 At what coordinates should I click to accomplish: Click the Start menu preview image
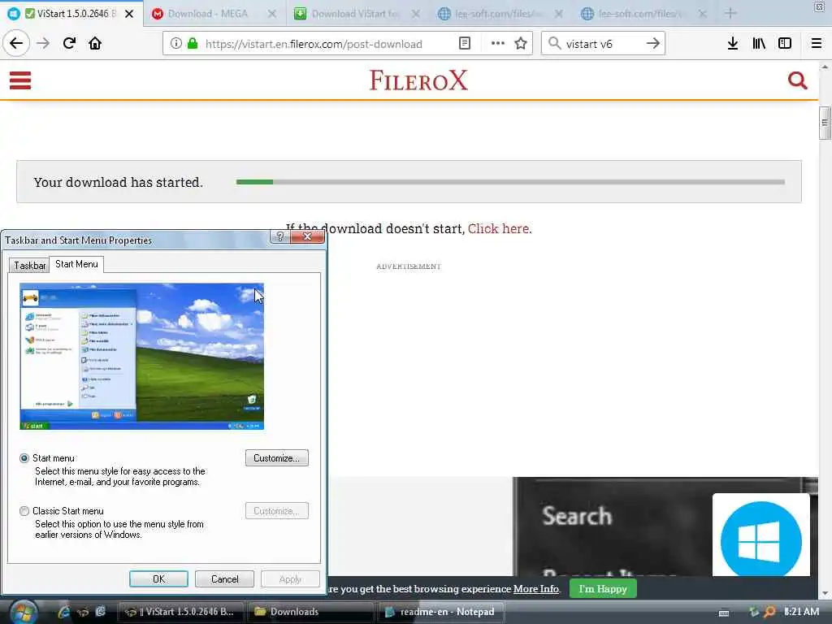[141, 357]
